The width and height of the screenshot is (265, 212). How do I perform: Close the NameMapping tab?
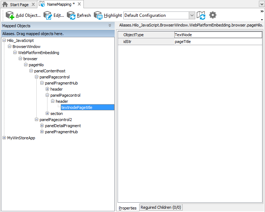(79, 4)
